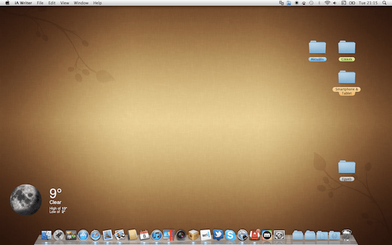The height and width of the screenshot is (245, 392).
Task: Open iTunes from the dock
Action: pyautogui.click(x=157, y=235)
